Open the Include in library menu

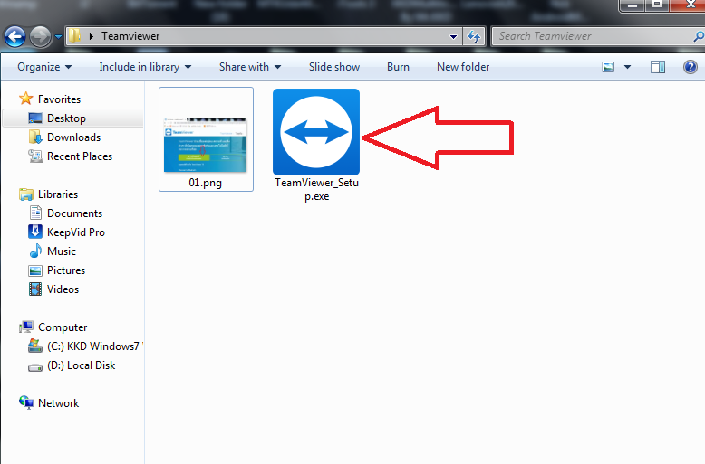tap(145, 67)
